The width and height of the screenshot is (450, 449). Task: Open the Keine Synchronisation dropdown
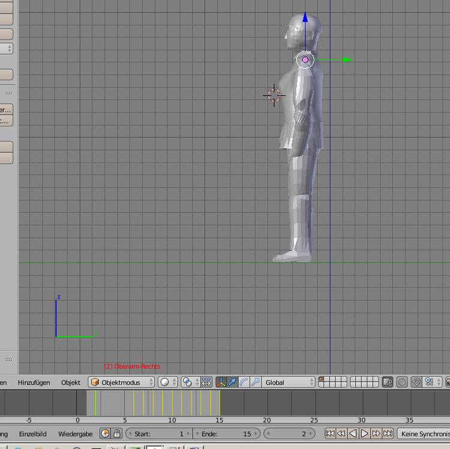pyautogui.click(x=424, y=433)
